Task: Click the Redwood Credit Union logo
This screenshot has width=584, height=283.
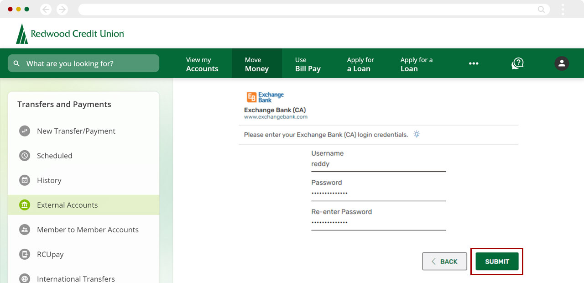Action: tap(70, 34)
